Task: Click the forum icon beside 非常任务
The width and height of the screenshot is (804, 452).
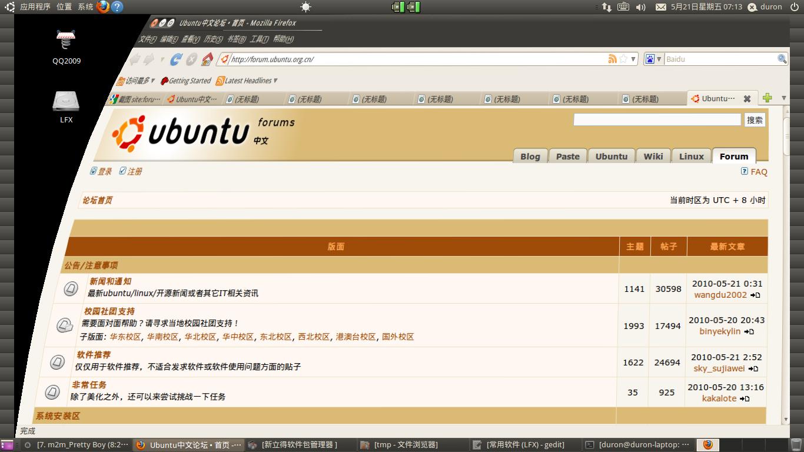Action: pyautogui.click(x=52, y=392)
